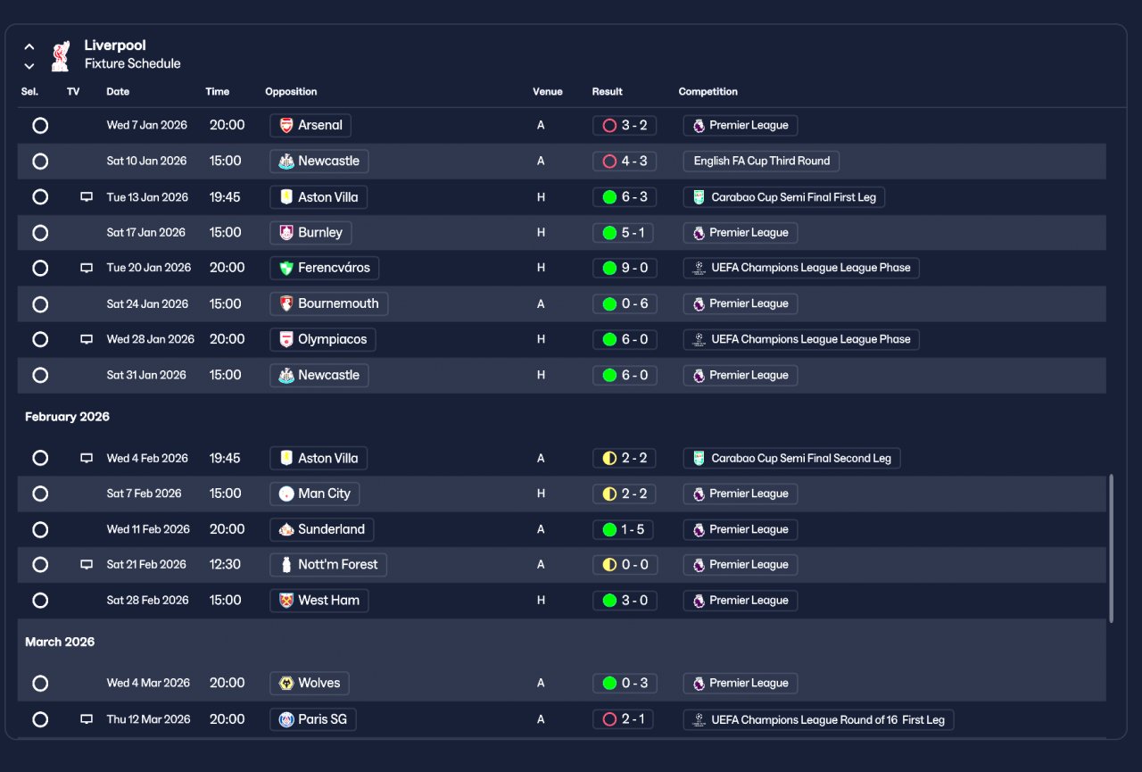
Task: Select the Newcastle 10 Jan fixture radio button
Action: point(40,162)
